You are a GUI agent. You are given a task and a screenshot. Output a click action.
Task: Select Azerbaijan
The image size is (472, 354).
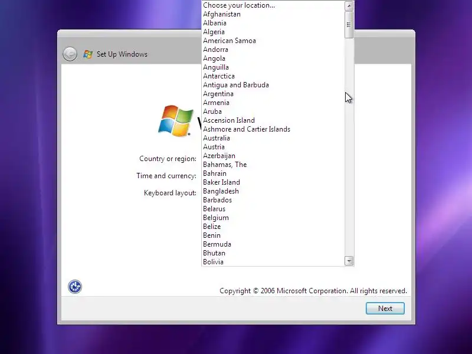click(x=273, y=156)
